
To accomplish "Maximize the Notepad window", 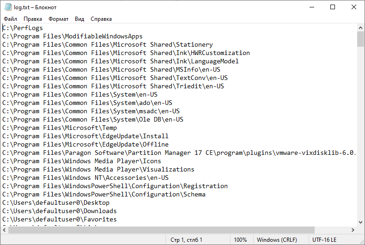I will tap(333, 7).
